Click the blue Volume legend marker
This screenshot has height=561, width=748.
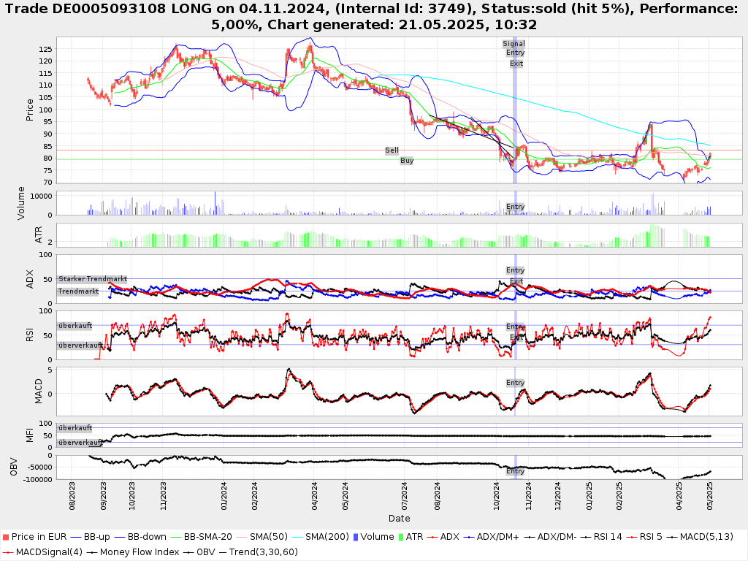pos(356,537)
